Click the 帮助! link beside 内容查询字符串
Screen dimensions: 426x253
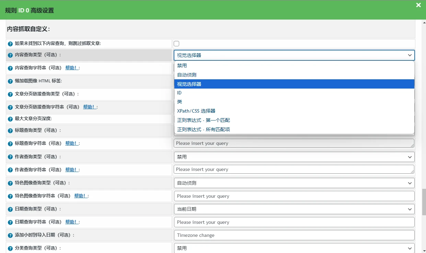(72, 68)
